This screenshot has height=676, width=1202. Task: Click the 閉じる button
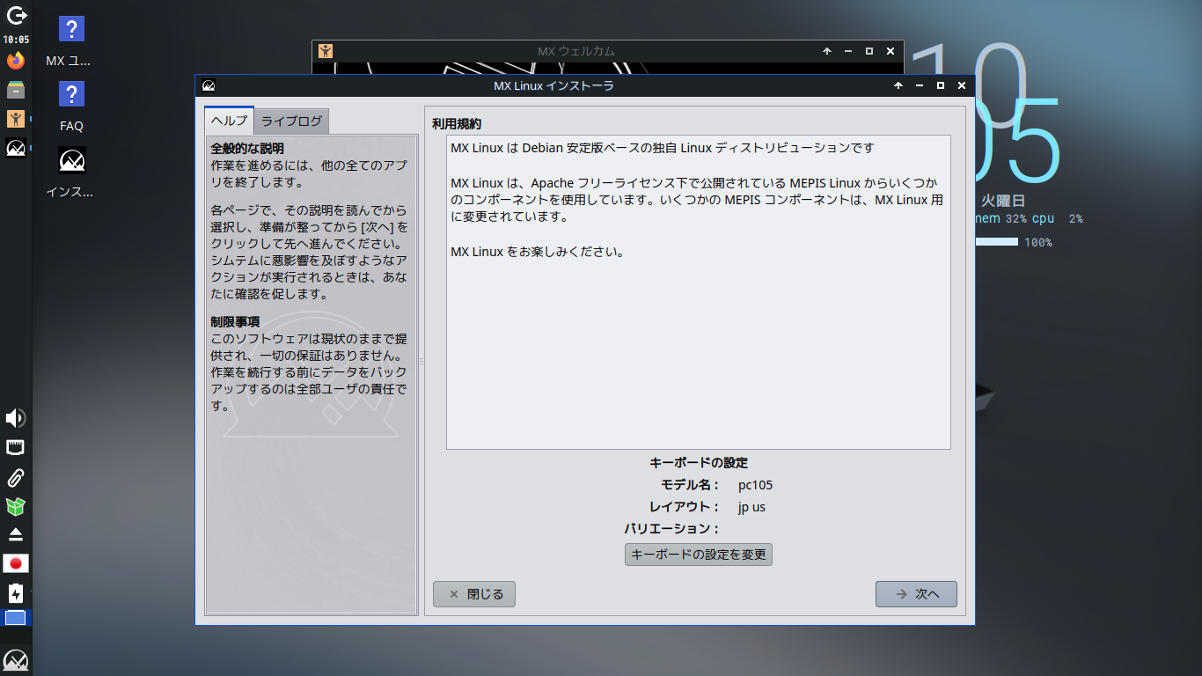click(x=474, y=594)
